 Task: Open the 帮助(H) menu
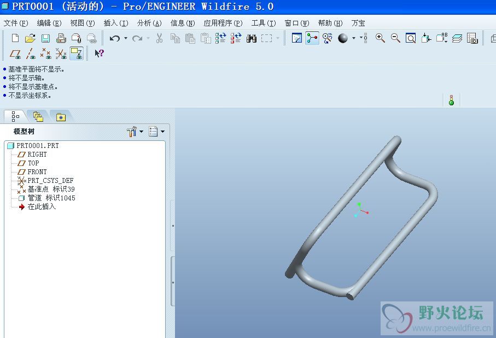(x=330, y=23)
